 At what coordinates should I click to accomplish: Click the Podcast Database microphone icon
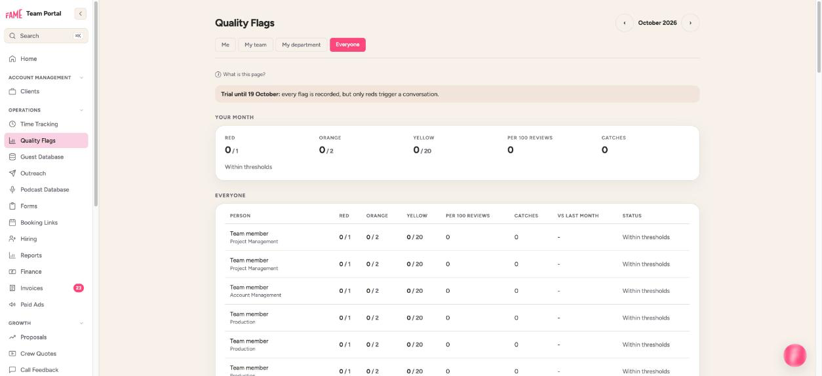[12, 190]
